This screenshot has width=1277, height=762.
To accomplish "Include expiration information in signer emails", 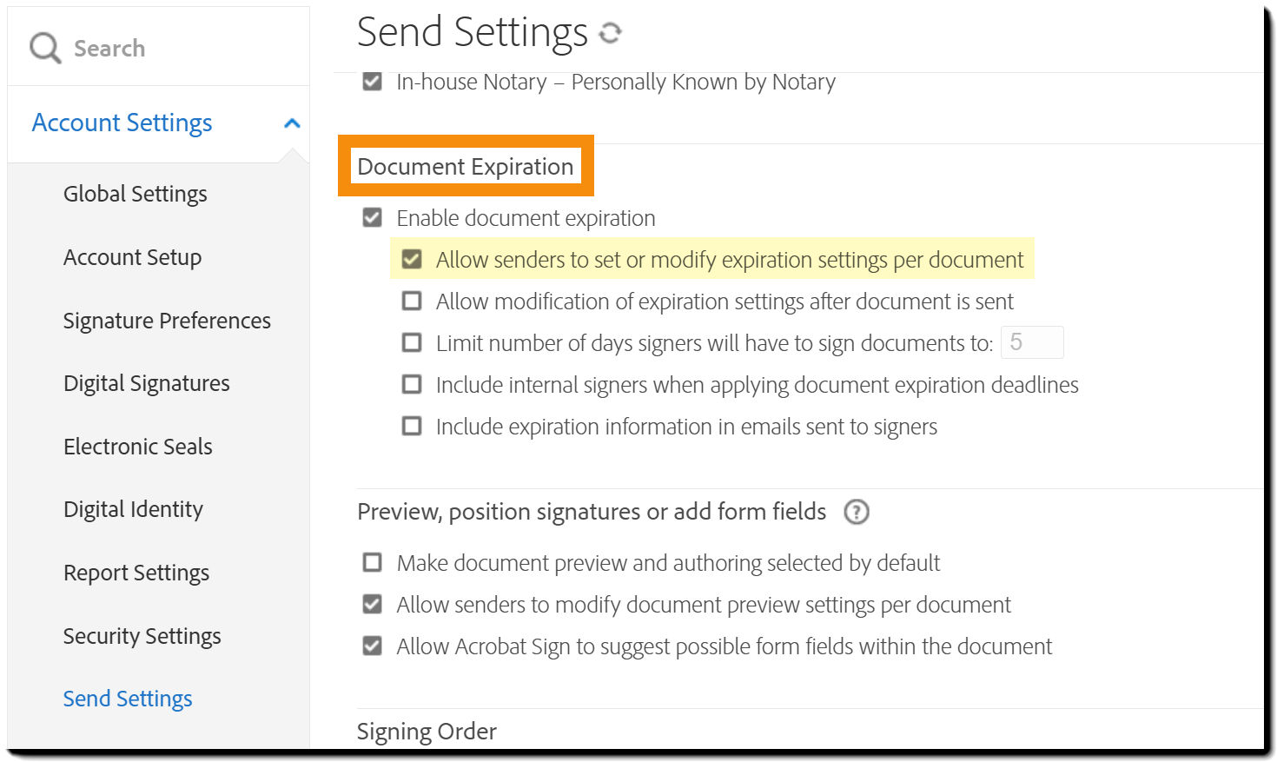I will tap(412, 426).
